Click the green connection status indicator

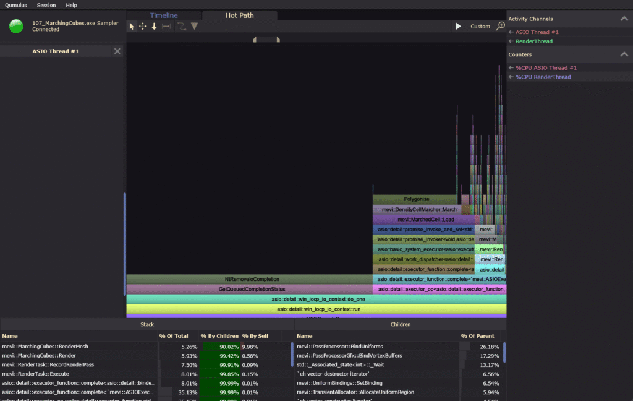[x=17, y=26]
